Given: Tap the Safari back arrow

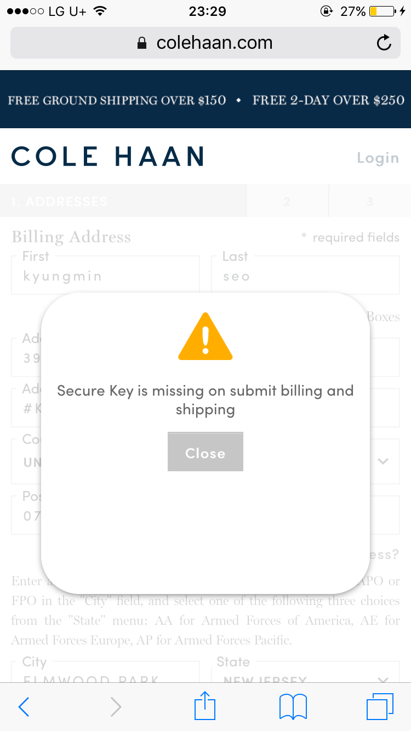Looking at the screenshot, I should pyautogui.click(x=24, y=707).
